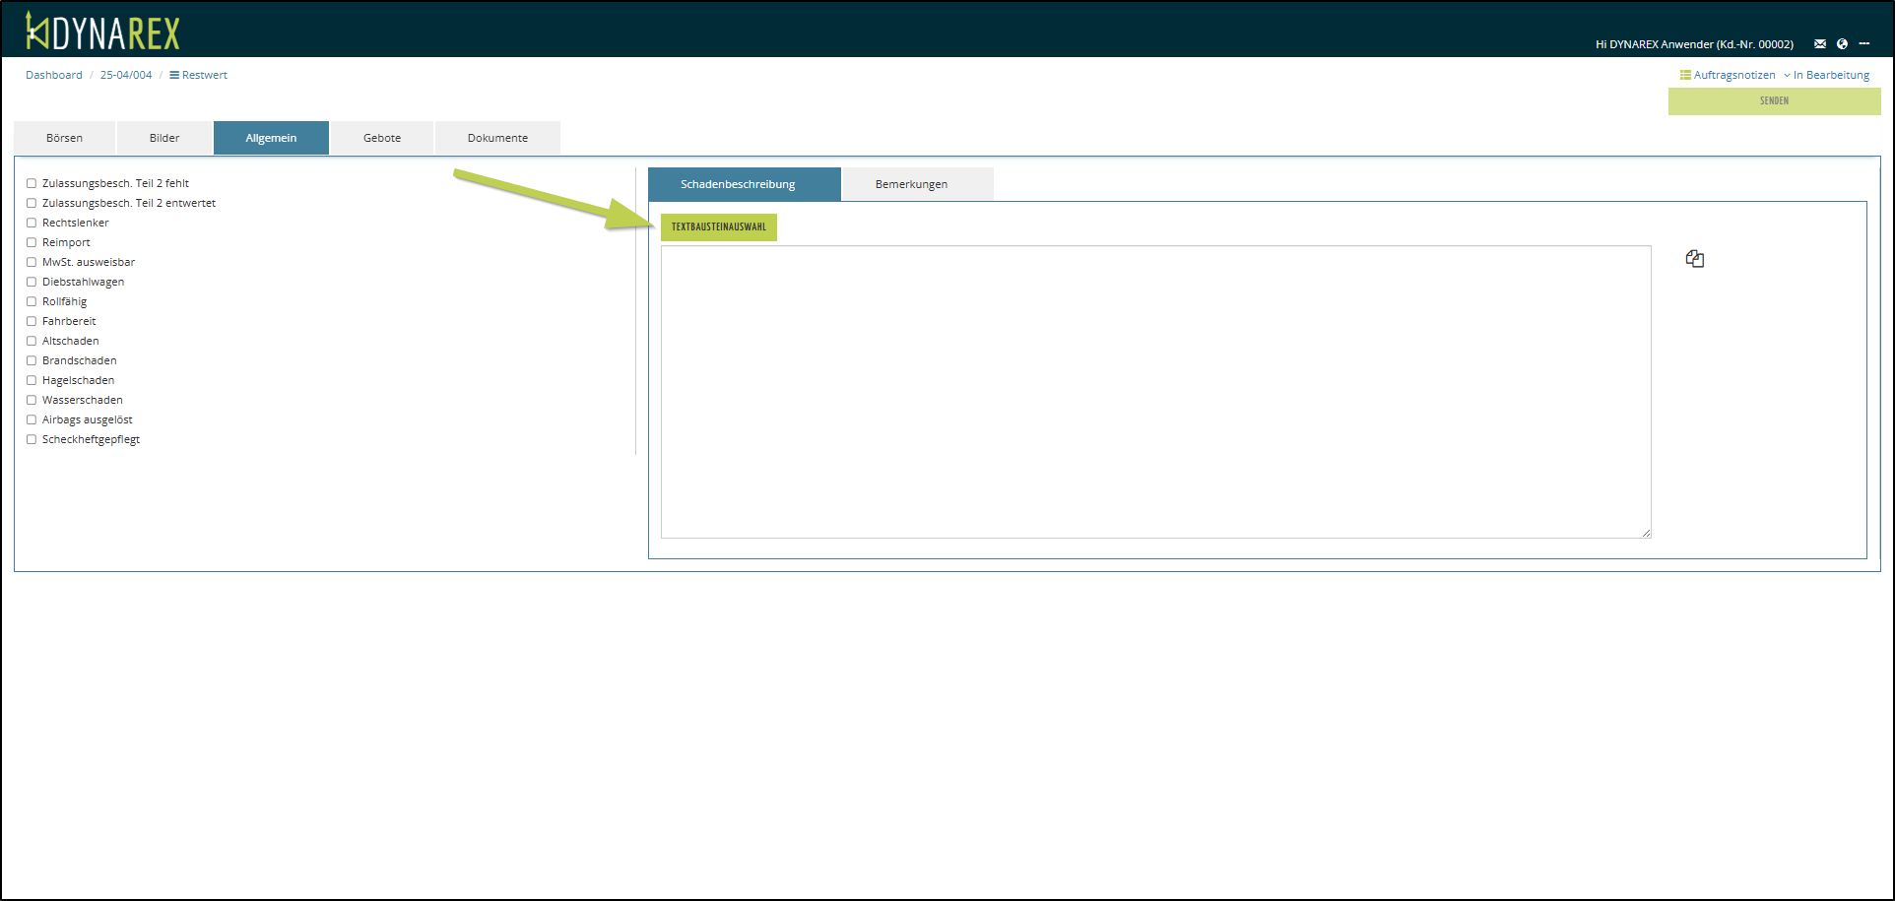
Task: Select the Bemerkungen tab
Action: [x=911, y=184]
